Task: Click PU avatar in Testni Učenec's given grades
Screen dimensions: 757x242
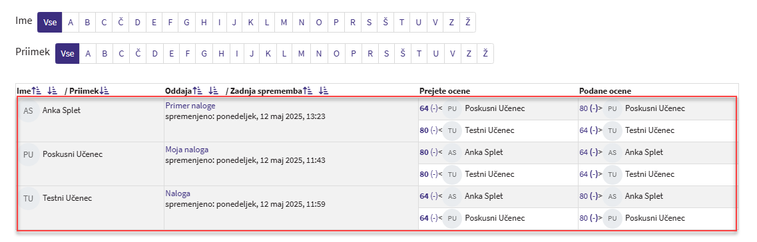Action: pos(612,218)
